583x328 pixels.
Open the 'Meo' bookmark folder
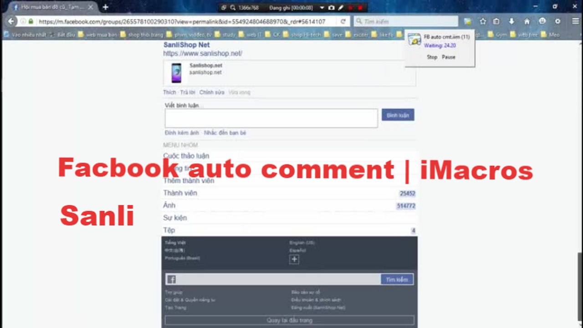tap(550, 35)
